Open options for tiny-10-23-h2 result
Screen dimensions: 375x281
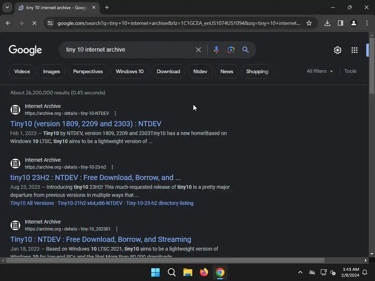(112, 167)
